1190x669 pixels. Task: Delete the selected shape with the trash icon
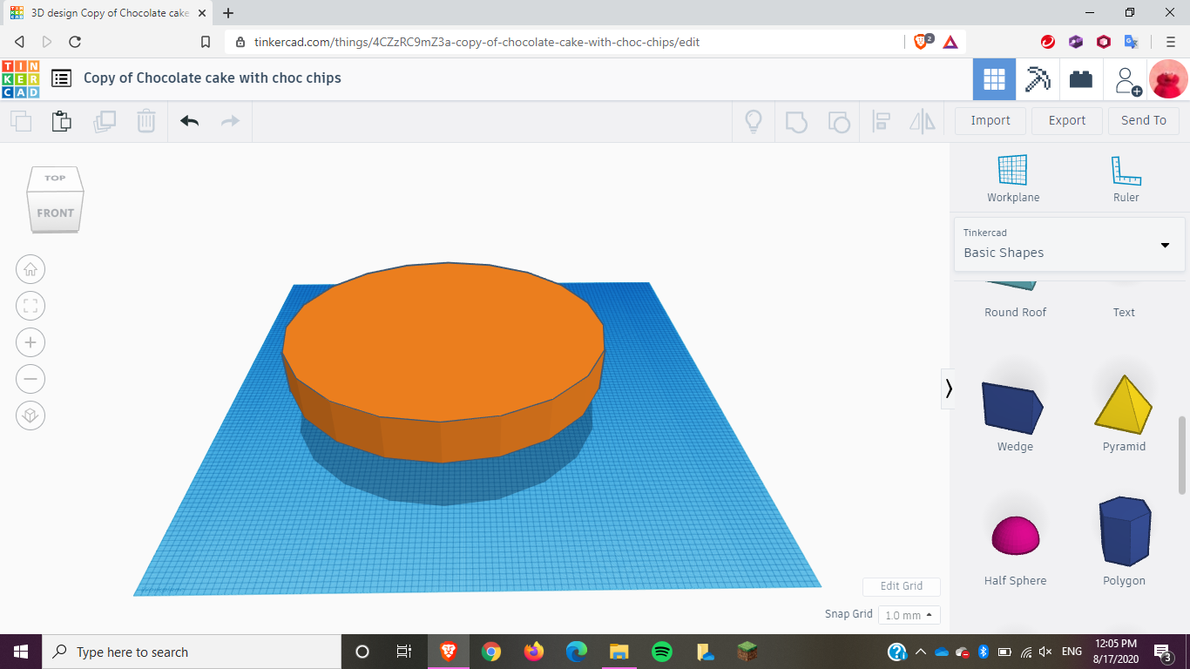point(145,120)
